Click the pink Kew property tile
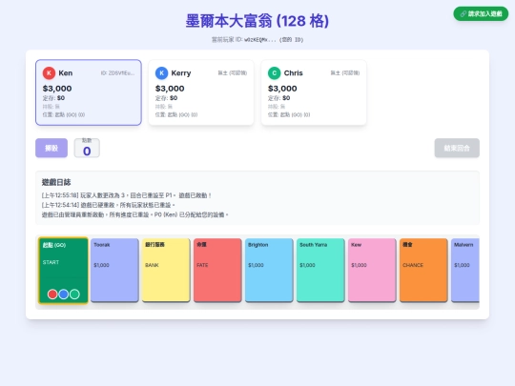This screenshot has height=386, width=515. [372, 270]
